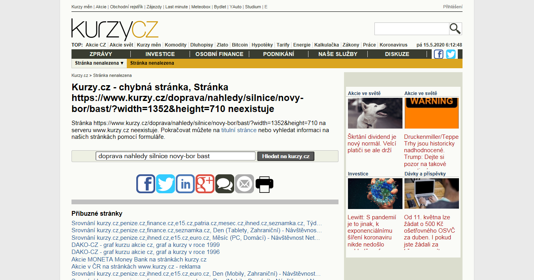The width and height of the screenshot is (534, 280).
Task: Click 'Stránka nenalezena' on the gold bar
Action: pos(152,63)
